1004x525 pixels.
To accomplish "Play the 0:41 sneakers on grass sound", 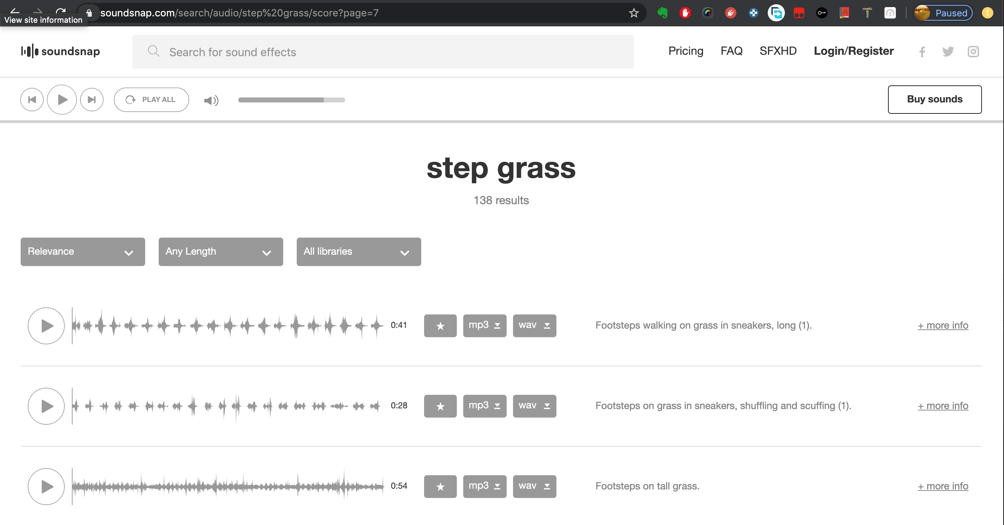I will point(46,325).
